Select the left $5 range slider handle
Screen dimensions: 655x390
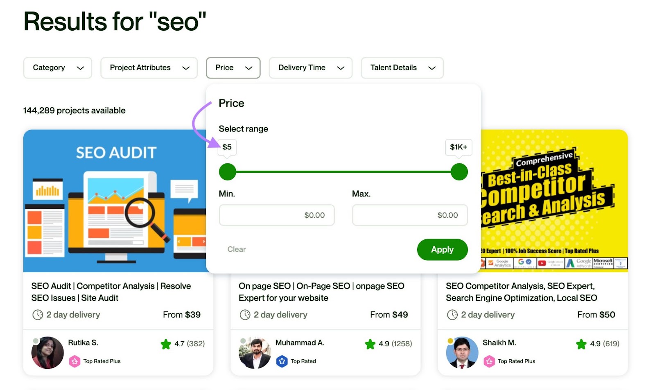[x=228, y=172]
